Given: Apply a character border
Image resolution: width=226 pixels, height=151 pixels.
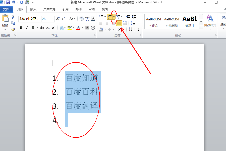Looking at the screenshot, I should (93, 19).
